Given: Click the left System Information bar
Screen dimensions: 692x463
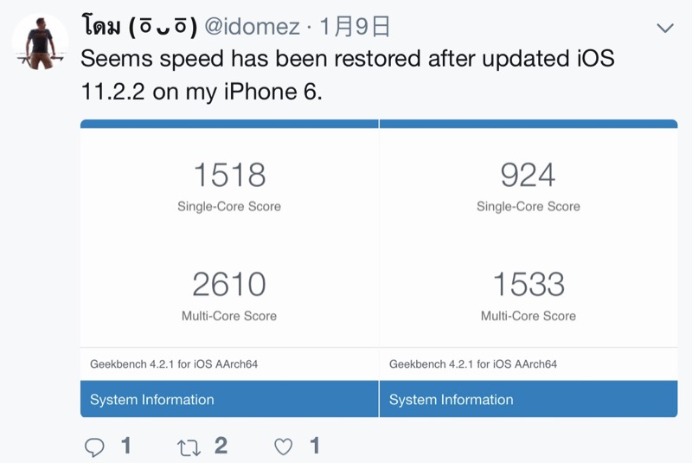Looking at the screenshot, I should [229, 400].
